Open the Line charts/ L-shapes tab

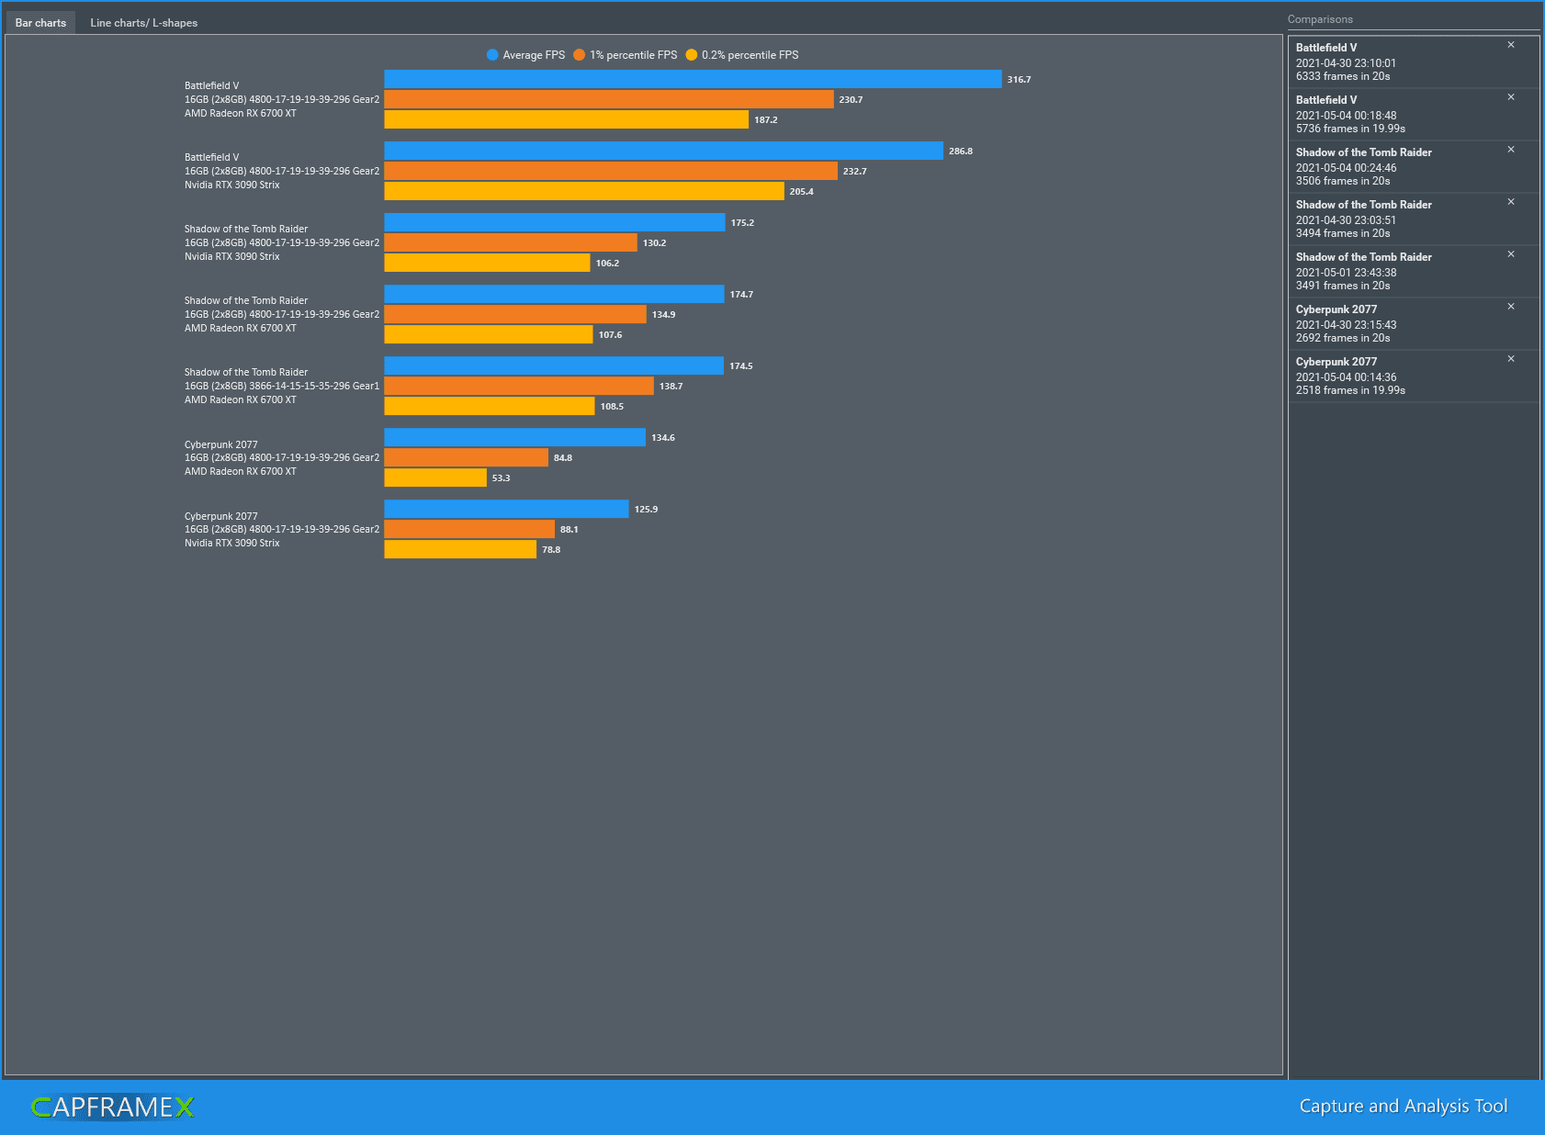pos(143,23)
